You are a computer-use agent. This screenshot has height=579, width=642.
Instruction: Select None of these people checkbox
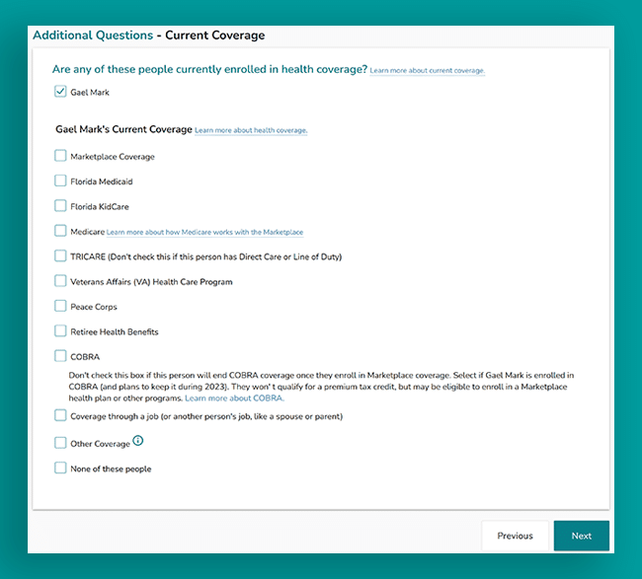point(60,468)
